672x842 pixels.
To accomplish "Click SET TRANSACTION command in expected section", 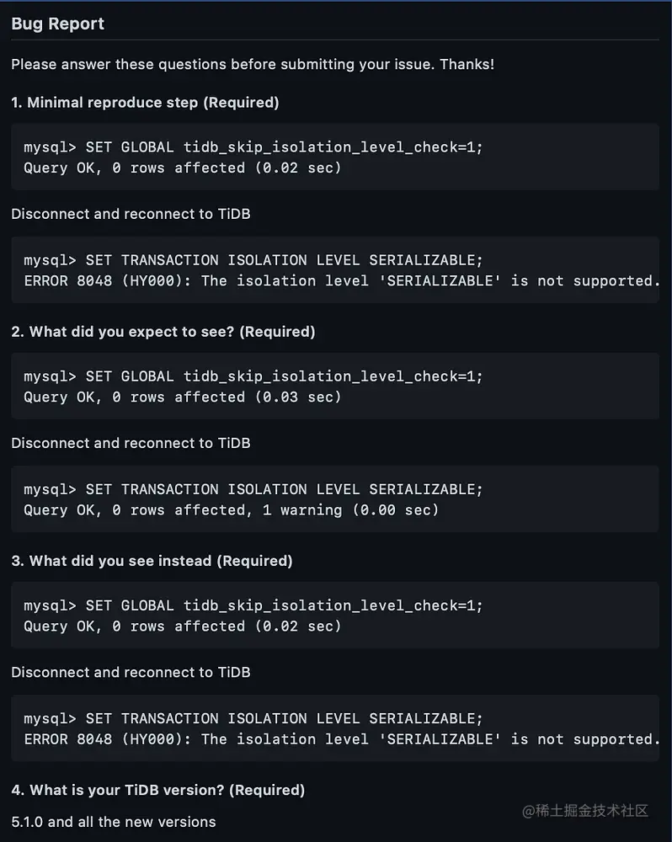I will click(x=253, y=489).
